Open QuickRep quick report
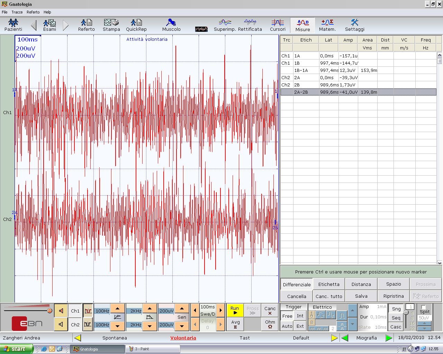This screenshot has height=354, width=443. pos(136,25)
